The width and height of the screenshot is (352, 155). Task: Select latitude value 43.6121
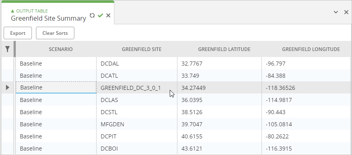pyautogui.click(x=219, y=149)
